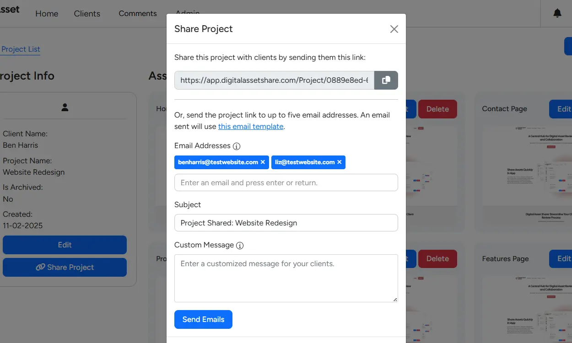Remove the liz@testwebsite.com email chip

coord(339,162)
